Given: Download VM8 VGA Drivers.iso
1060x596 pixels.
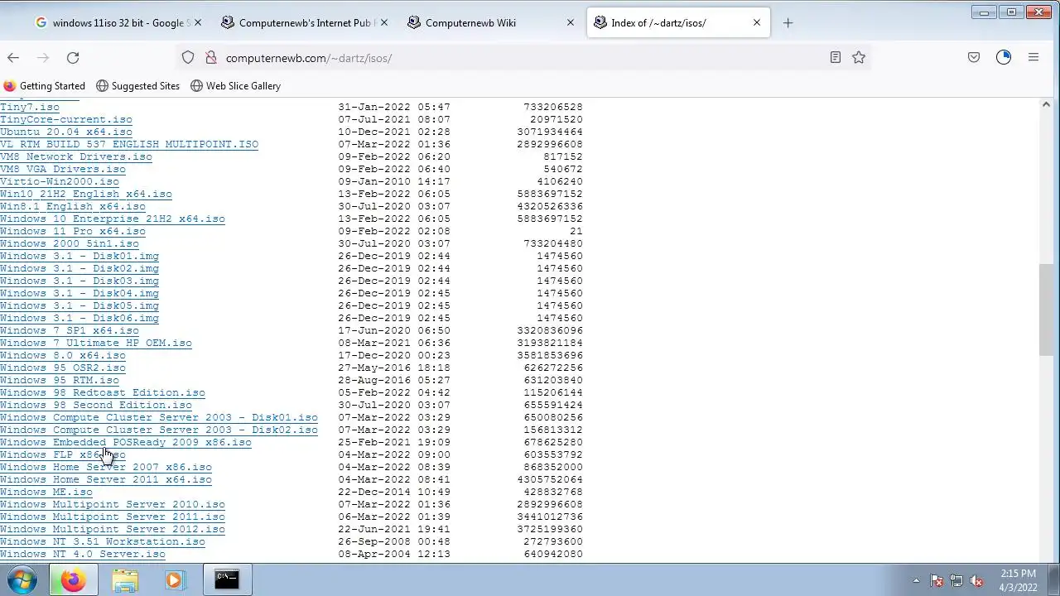Looking at the screenshot, I should [63, 169].
